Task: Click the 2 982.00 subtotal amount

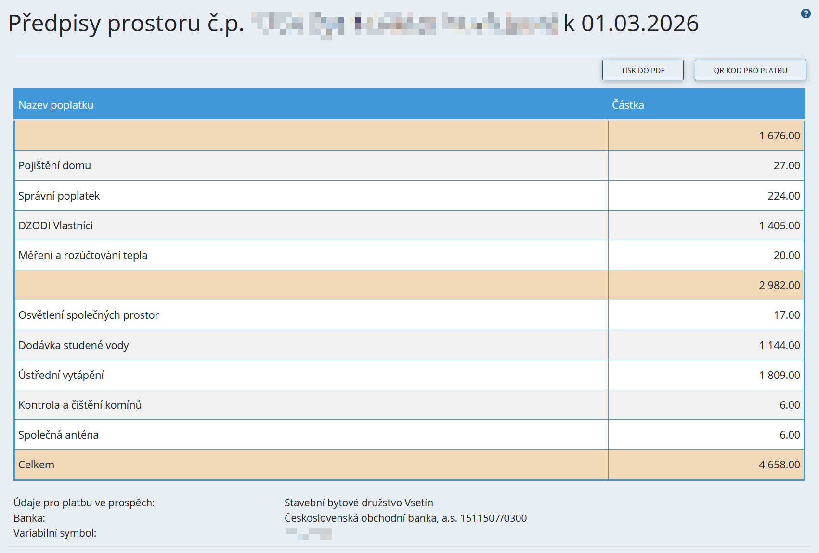Action: tap(779, 285)
